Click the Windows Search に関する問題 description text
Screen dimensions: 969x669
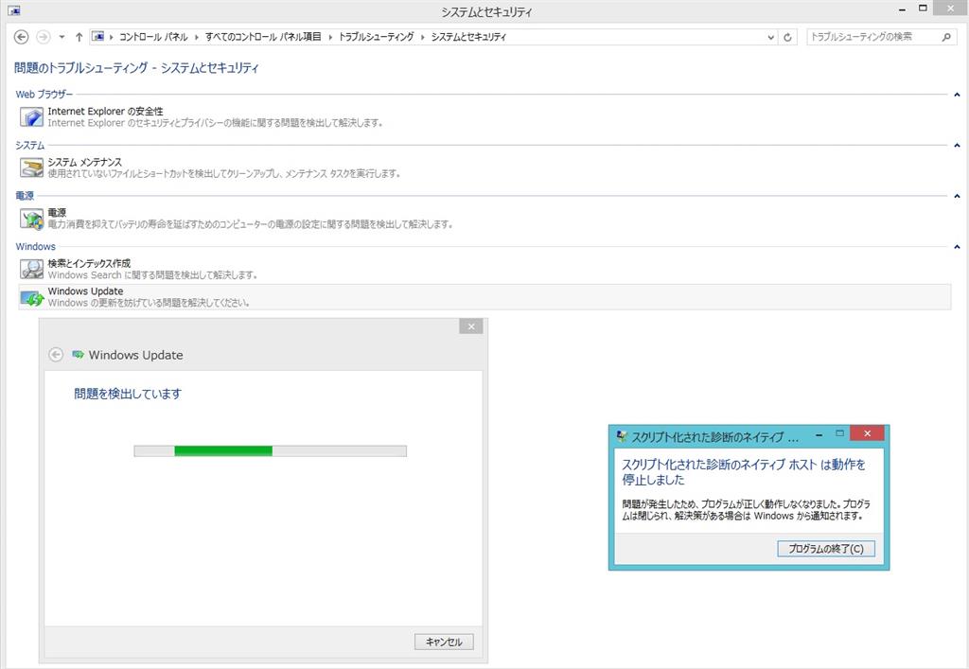pyautogui.click(x=152, y=275)
